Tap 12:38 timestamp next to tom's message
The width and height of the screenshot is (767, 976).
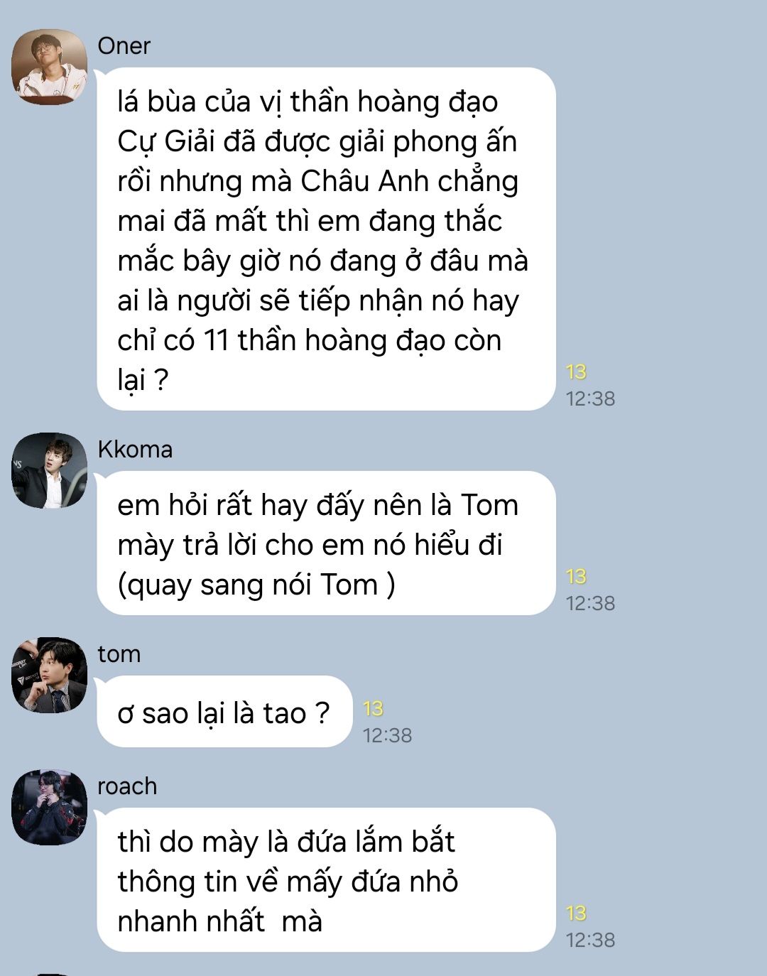click(x=387, y=735)
